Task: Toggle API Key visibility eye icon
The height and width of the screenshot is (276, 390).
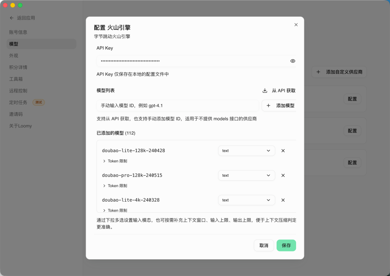Action: pyautogui.click(x=293, y=61)
